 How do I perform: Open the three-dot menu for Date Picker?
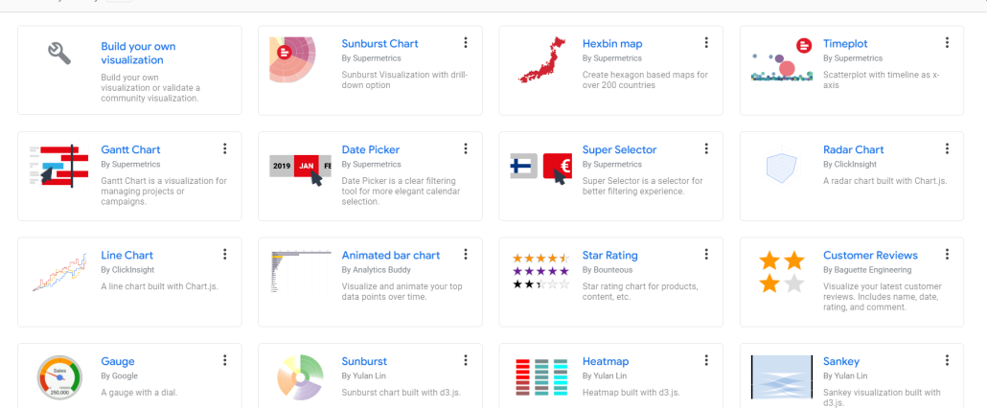[466, 148]
